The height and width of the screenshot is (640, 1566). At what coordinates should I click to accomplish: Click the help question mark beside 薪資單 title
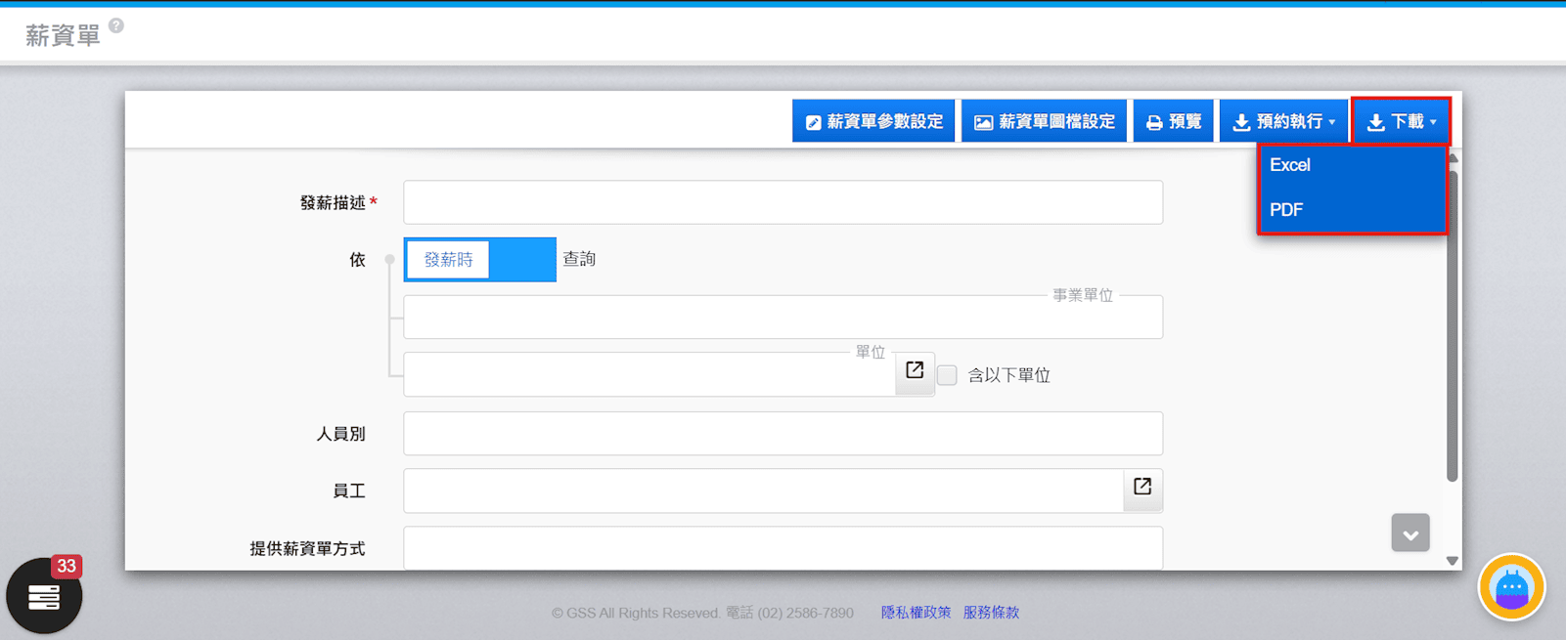coord(116,25)
